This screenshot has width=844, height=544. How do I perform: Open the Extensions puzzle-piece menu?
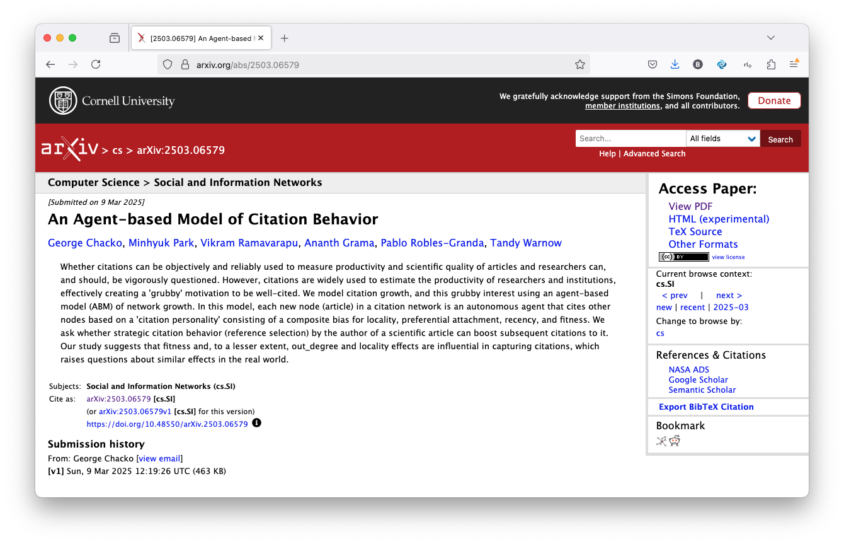coord(771,64)
